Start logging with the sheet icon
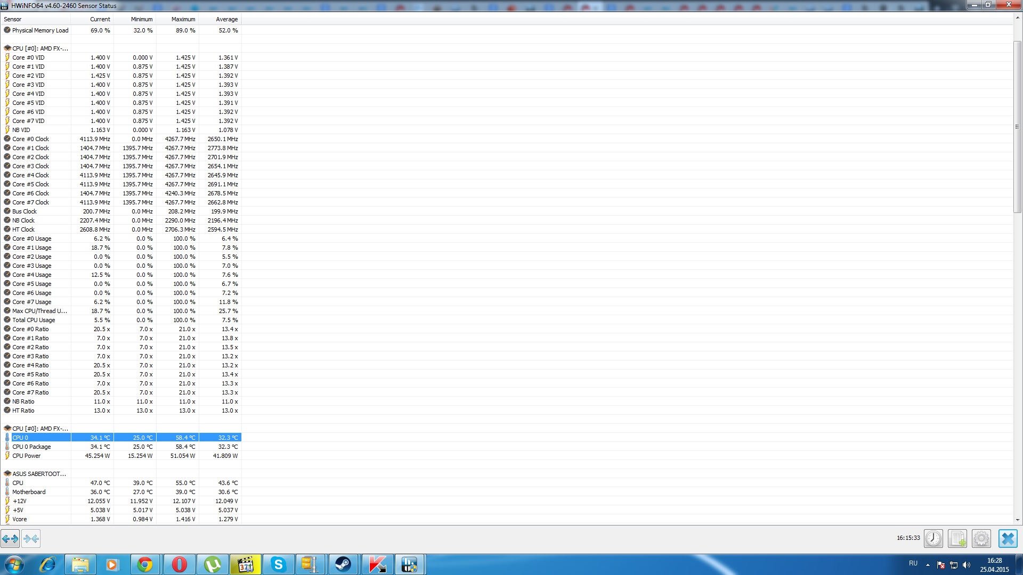Viewport: 1023px width, 575px height. tap(957, 539)
